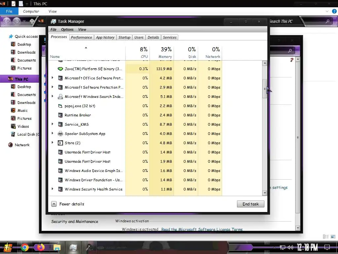Image resolution: width=338 pixels, height=254 pixels.
Task: Switch to the Performance tab
Action: click(82, 37)
